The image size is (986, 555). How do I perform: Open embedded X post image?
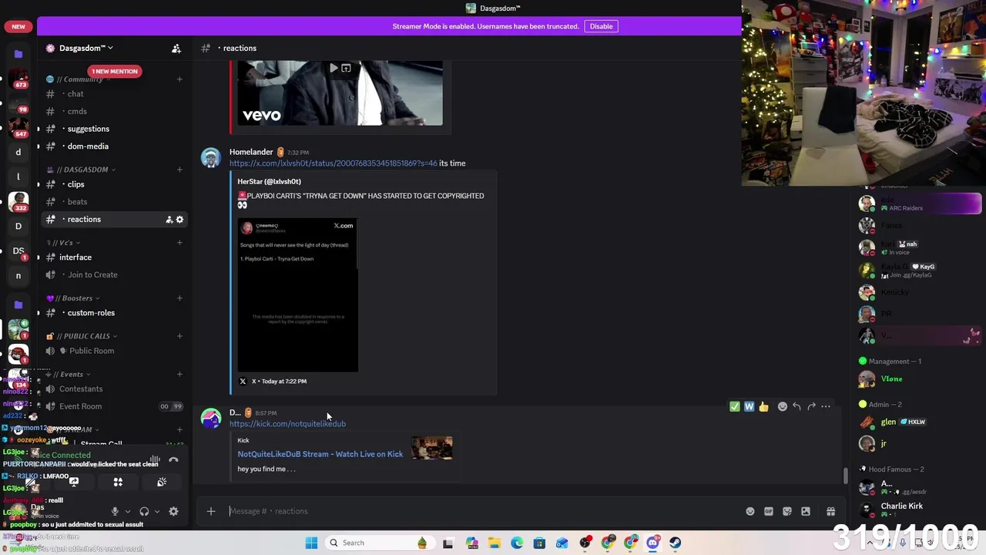pos(297,294)
